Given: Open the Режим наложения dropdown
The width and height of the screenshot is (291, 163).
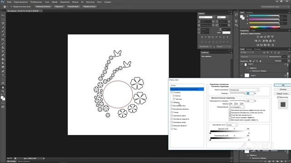Looking at the screenshot, I should (244, 90).
